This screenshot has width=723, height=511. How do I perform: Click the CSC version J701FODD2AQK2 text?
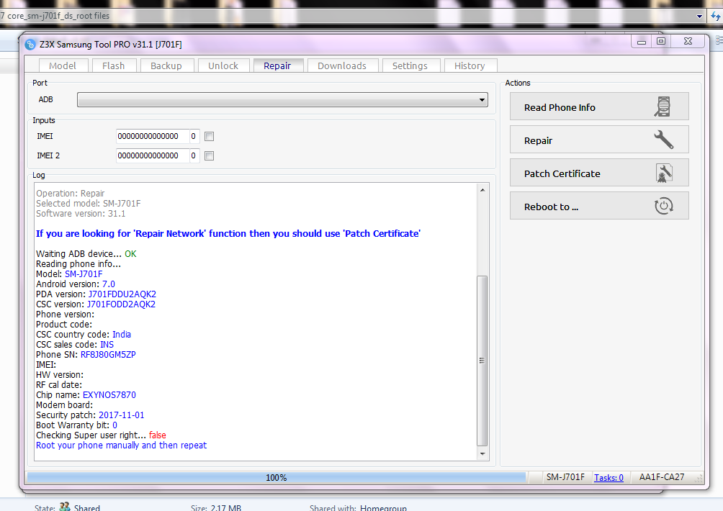coord(121,304)
